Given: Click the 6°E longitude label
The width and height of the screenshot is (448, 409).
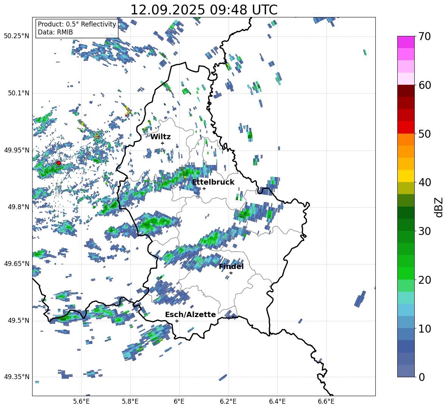Looking at the screenshot, I should click(x=179, y=401).
